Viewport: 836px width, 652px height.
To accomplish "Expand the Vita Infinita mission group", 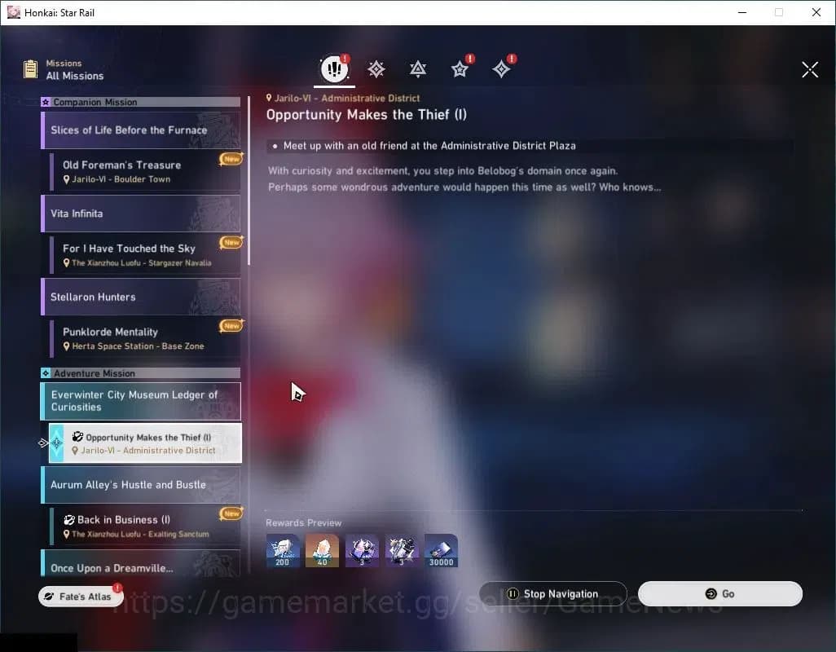I will (140, 214).
